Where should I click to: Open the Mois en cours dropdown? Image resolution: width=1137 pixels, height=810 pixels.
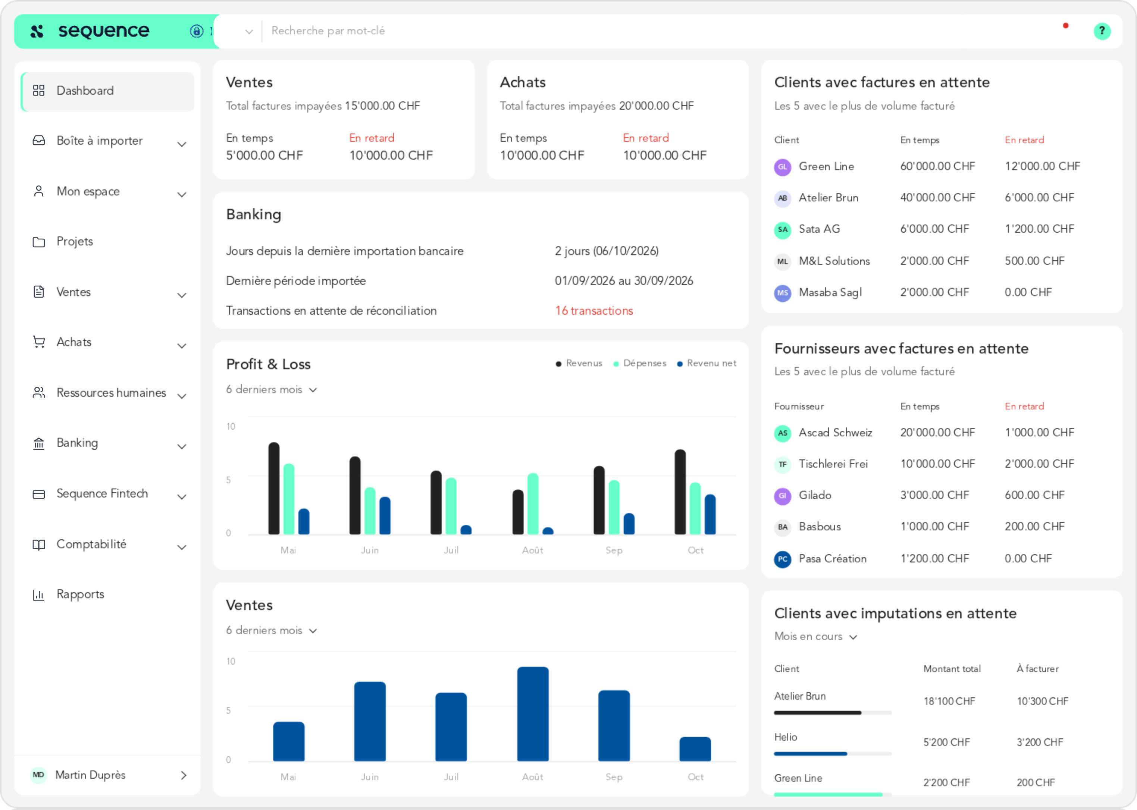click(x=815, y=637)
